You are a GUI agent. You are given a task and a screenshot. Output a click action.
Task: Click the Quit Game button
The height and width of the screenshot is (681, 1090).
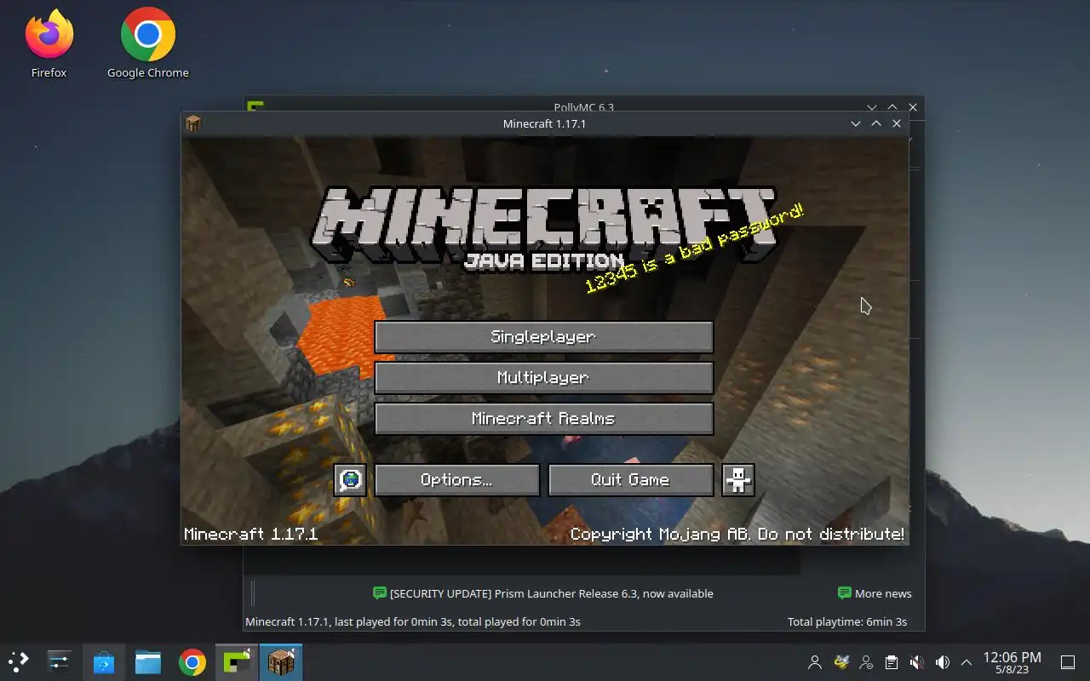click(x=630, y=480)
